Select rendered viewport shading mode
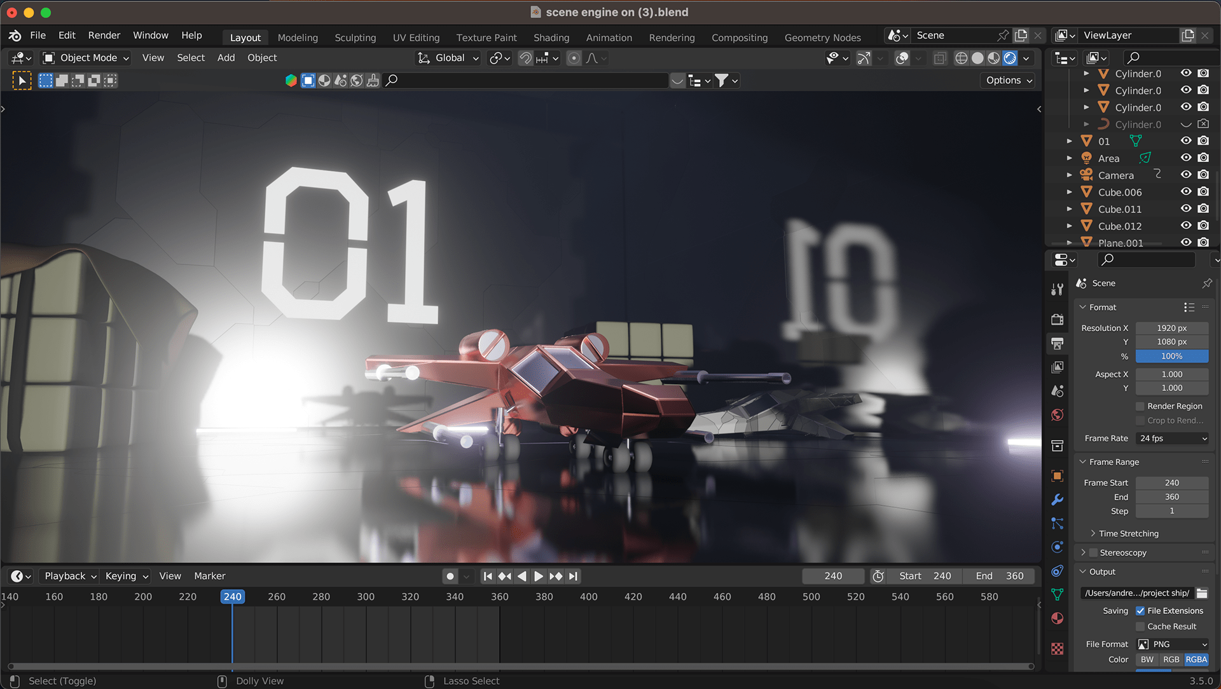 click(1010, 58)
